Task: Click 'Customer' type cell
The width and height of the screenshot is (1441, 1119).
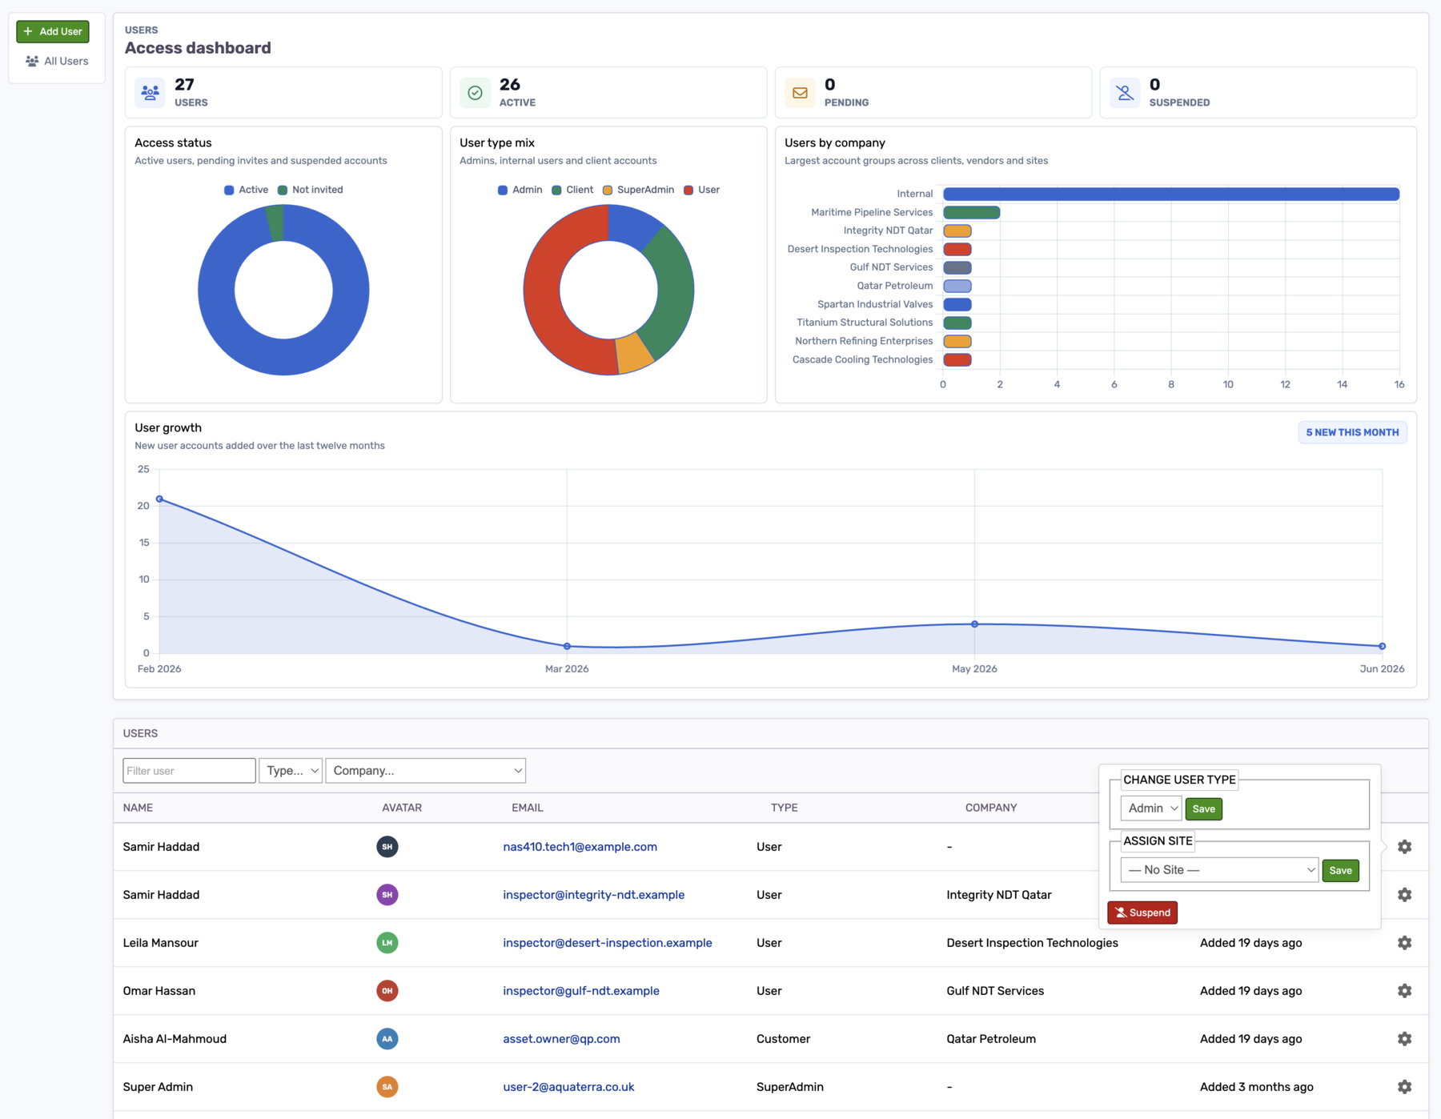Action: pyautogui.click(x=783, y=1039)
